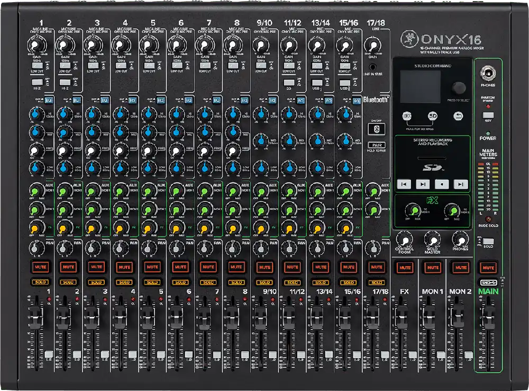
Task: Adjust the channel 2 MID EQ knob
Action: (x=64, y=132)
